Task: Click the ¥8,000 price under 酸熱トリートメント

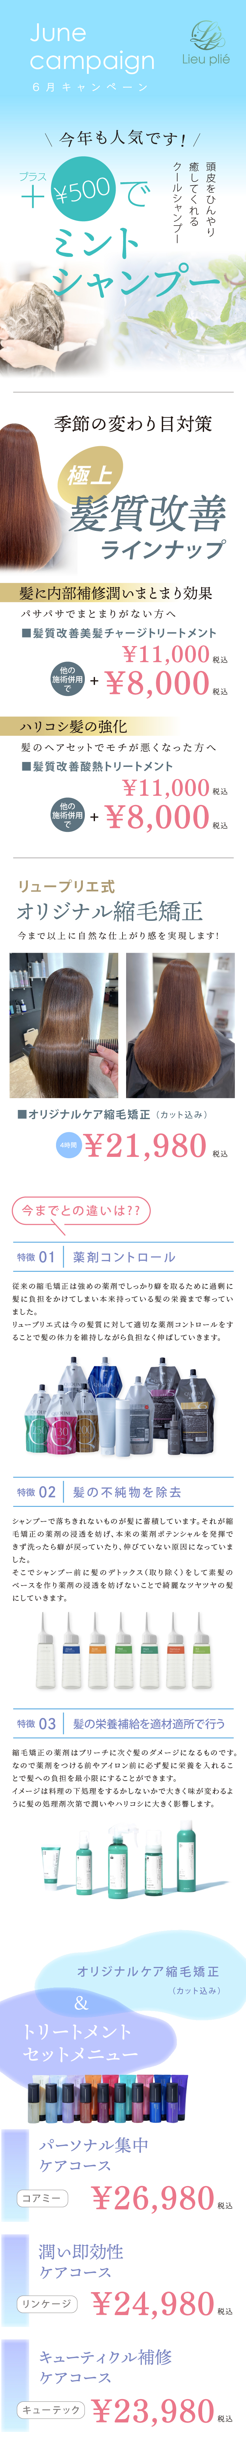Action: pos(157,816)
